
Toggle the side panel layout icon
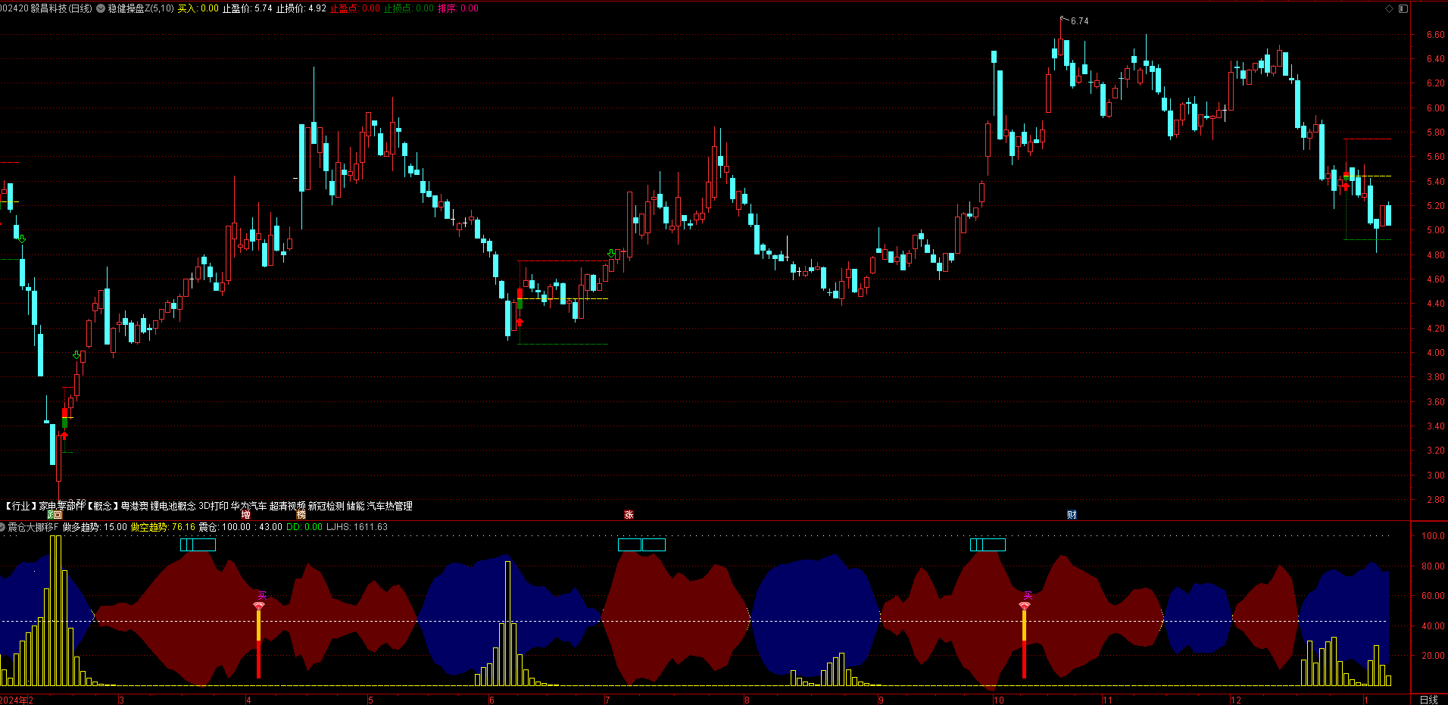click(1403, 8)
